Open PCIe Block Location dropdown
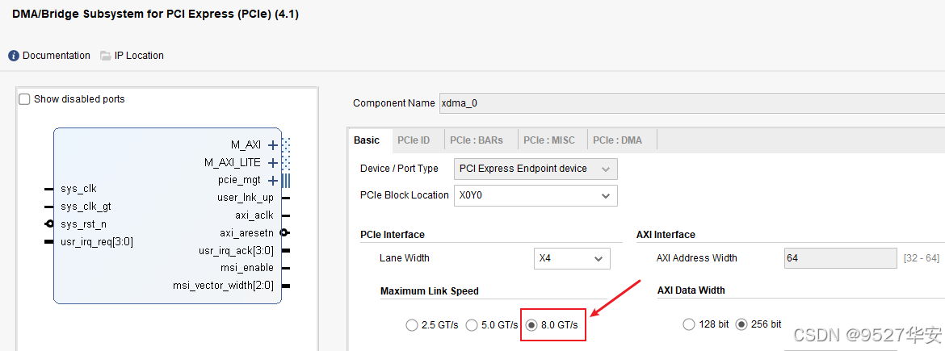 (535, 195)
